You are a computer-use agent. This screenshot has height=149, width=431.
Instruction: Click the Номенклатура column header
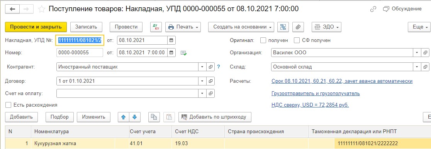[x=80, y=131]
